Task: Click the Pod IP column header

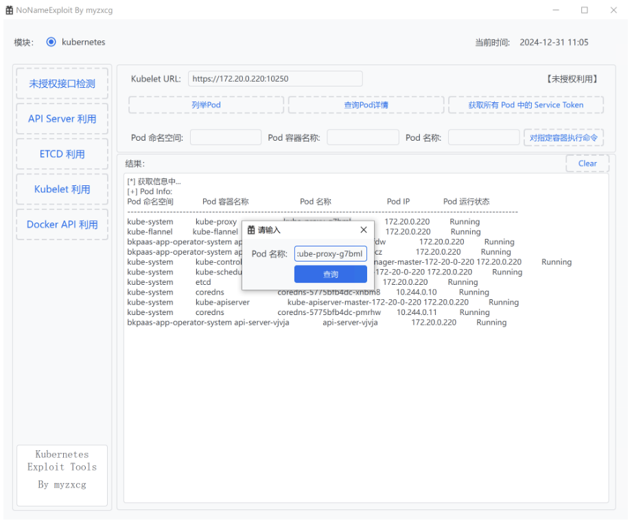Action: point(398,202)
